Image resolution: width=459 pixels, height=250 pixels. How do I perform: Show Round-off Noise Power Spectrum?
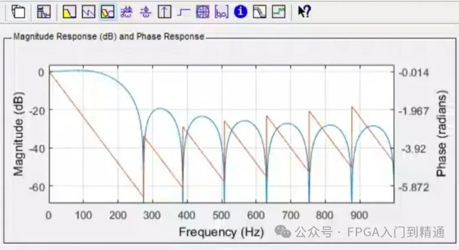pos(278,11)
